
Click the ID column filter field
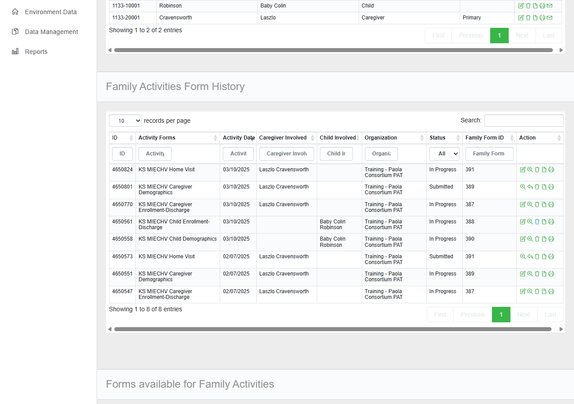122,154
